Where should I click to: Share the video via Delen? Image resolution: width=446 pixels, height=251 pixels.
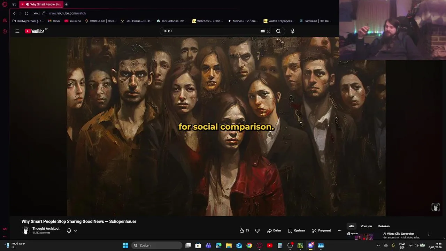pyautogui.click(x=274, y=230)
